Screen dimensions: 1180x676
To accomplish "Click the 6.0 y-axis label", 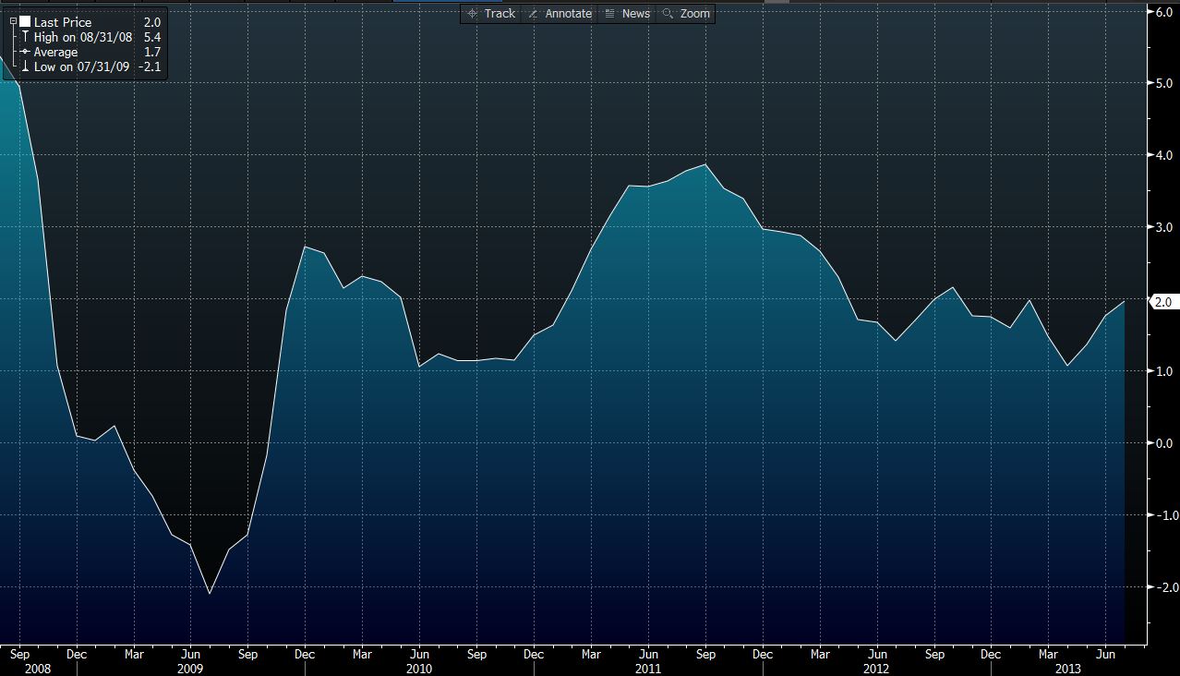I will point(1163,12).
